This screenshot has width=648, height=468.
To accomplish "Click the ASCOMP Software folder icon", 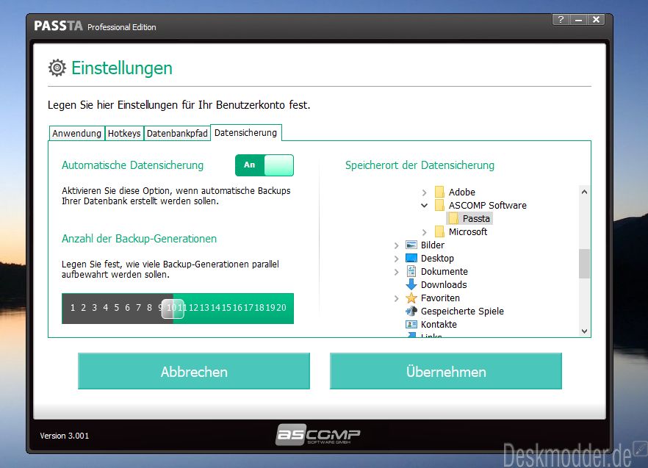I will pyautogui.click(x=439, y=205).
